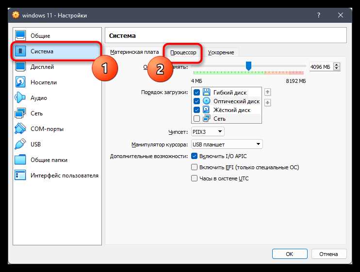Switch to the Процессор tab

[183, 52]
